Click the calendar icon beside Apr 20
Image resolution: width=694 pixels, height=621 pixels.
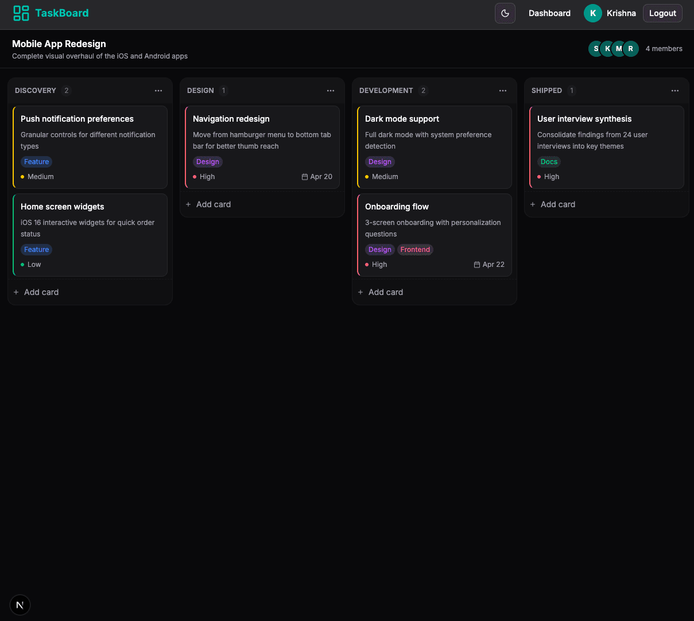pos(305,177)
